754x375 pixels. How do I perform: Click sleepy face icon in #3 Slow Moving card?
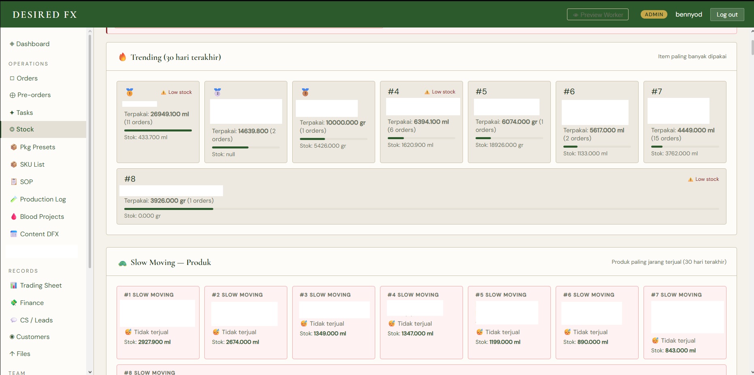[304, 324]
